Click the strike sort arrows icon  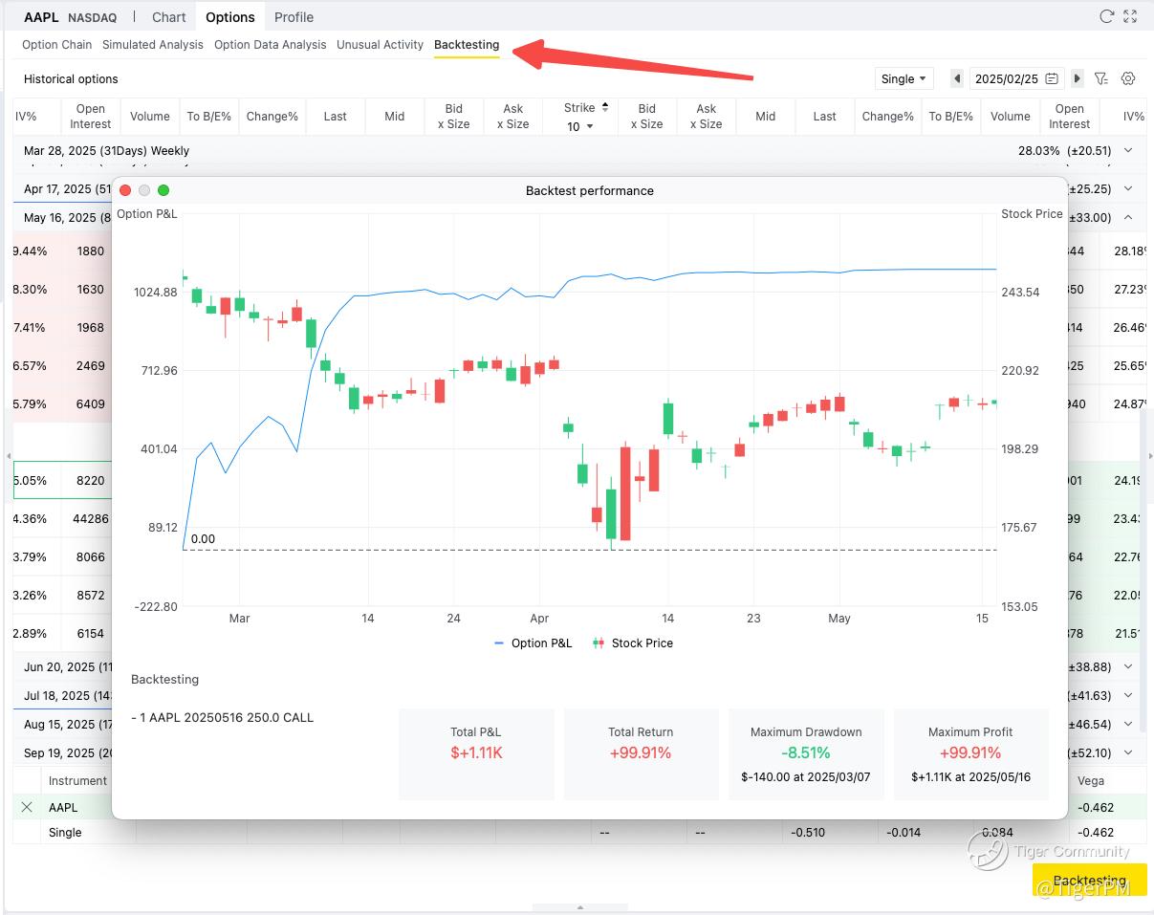[605, 108]
